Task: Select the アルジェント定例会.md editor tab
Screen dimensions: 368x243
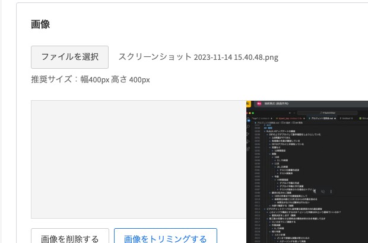Action: tap(322, 119)
